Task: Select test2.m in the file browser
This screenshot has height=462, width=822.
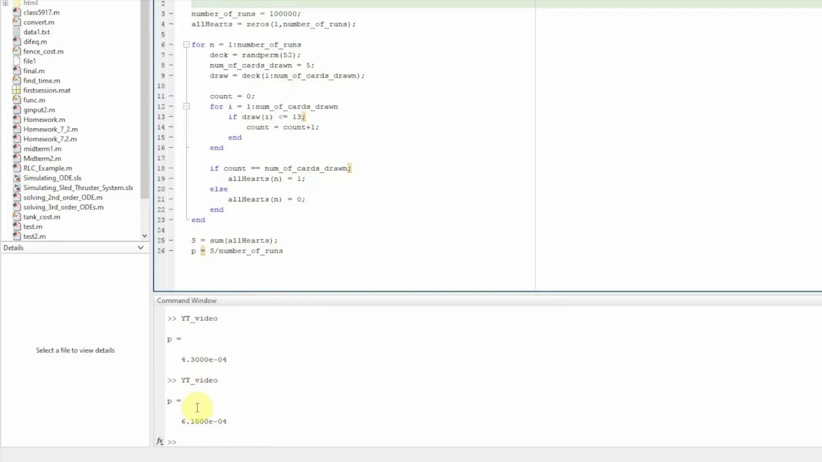Action: point(34,236)
